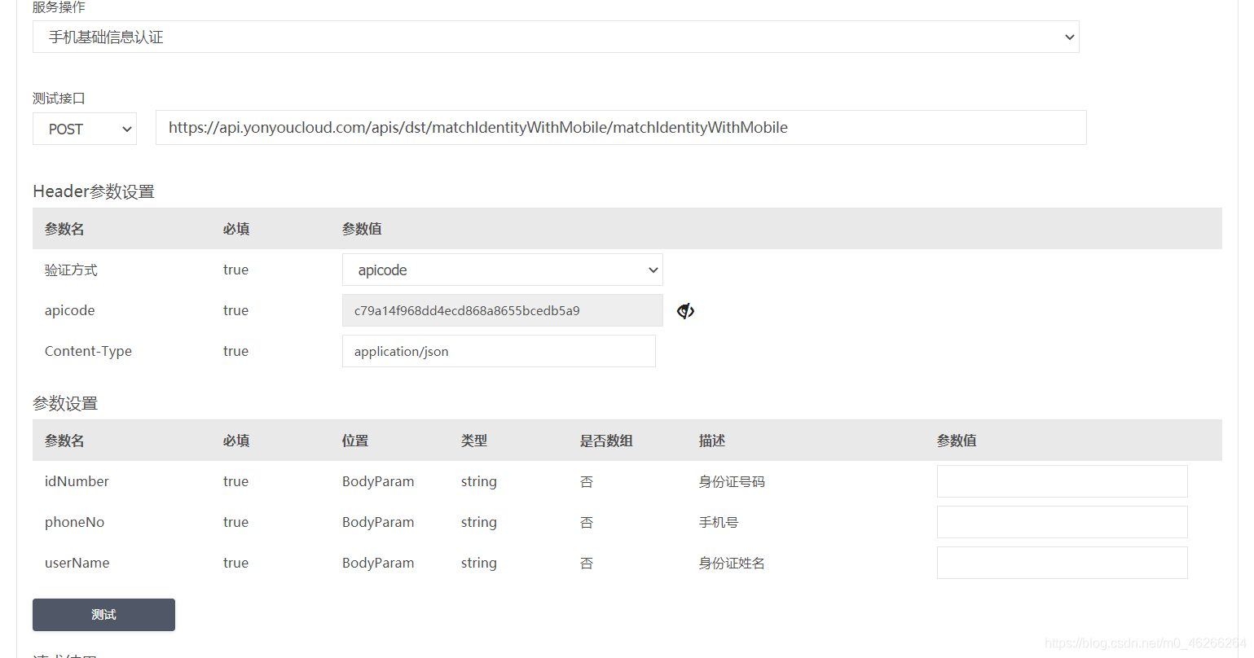Click the '服务操作' label

(x=59, y=7)
